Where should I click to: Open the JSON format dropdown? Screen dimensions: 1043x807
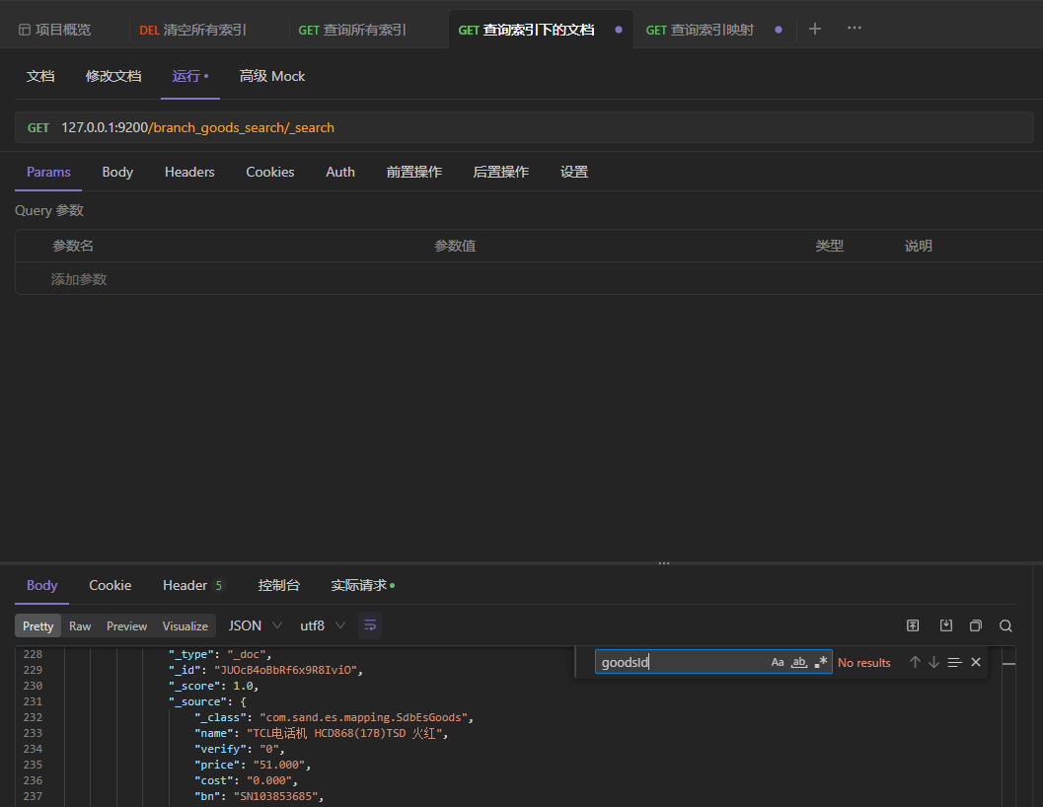256,625
